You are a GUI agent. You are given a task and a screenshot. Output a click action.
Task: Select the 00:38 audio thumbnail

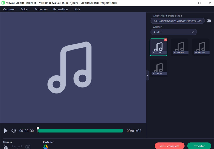point(201,47)
